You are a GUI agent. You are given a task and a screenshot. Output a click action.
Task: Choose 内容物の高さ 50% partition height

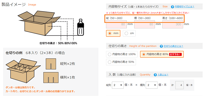click(121, 62)
